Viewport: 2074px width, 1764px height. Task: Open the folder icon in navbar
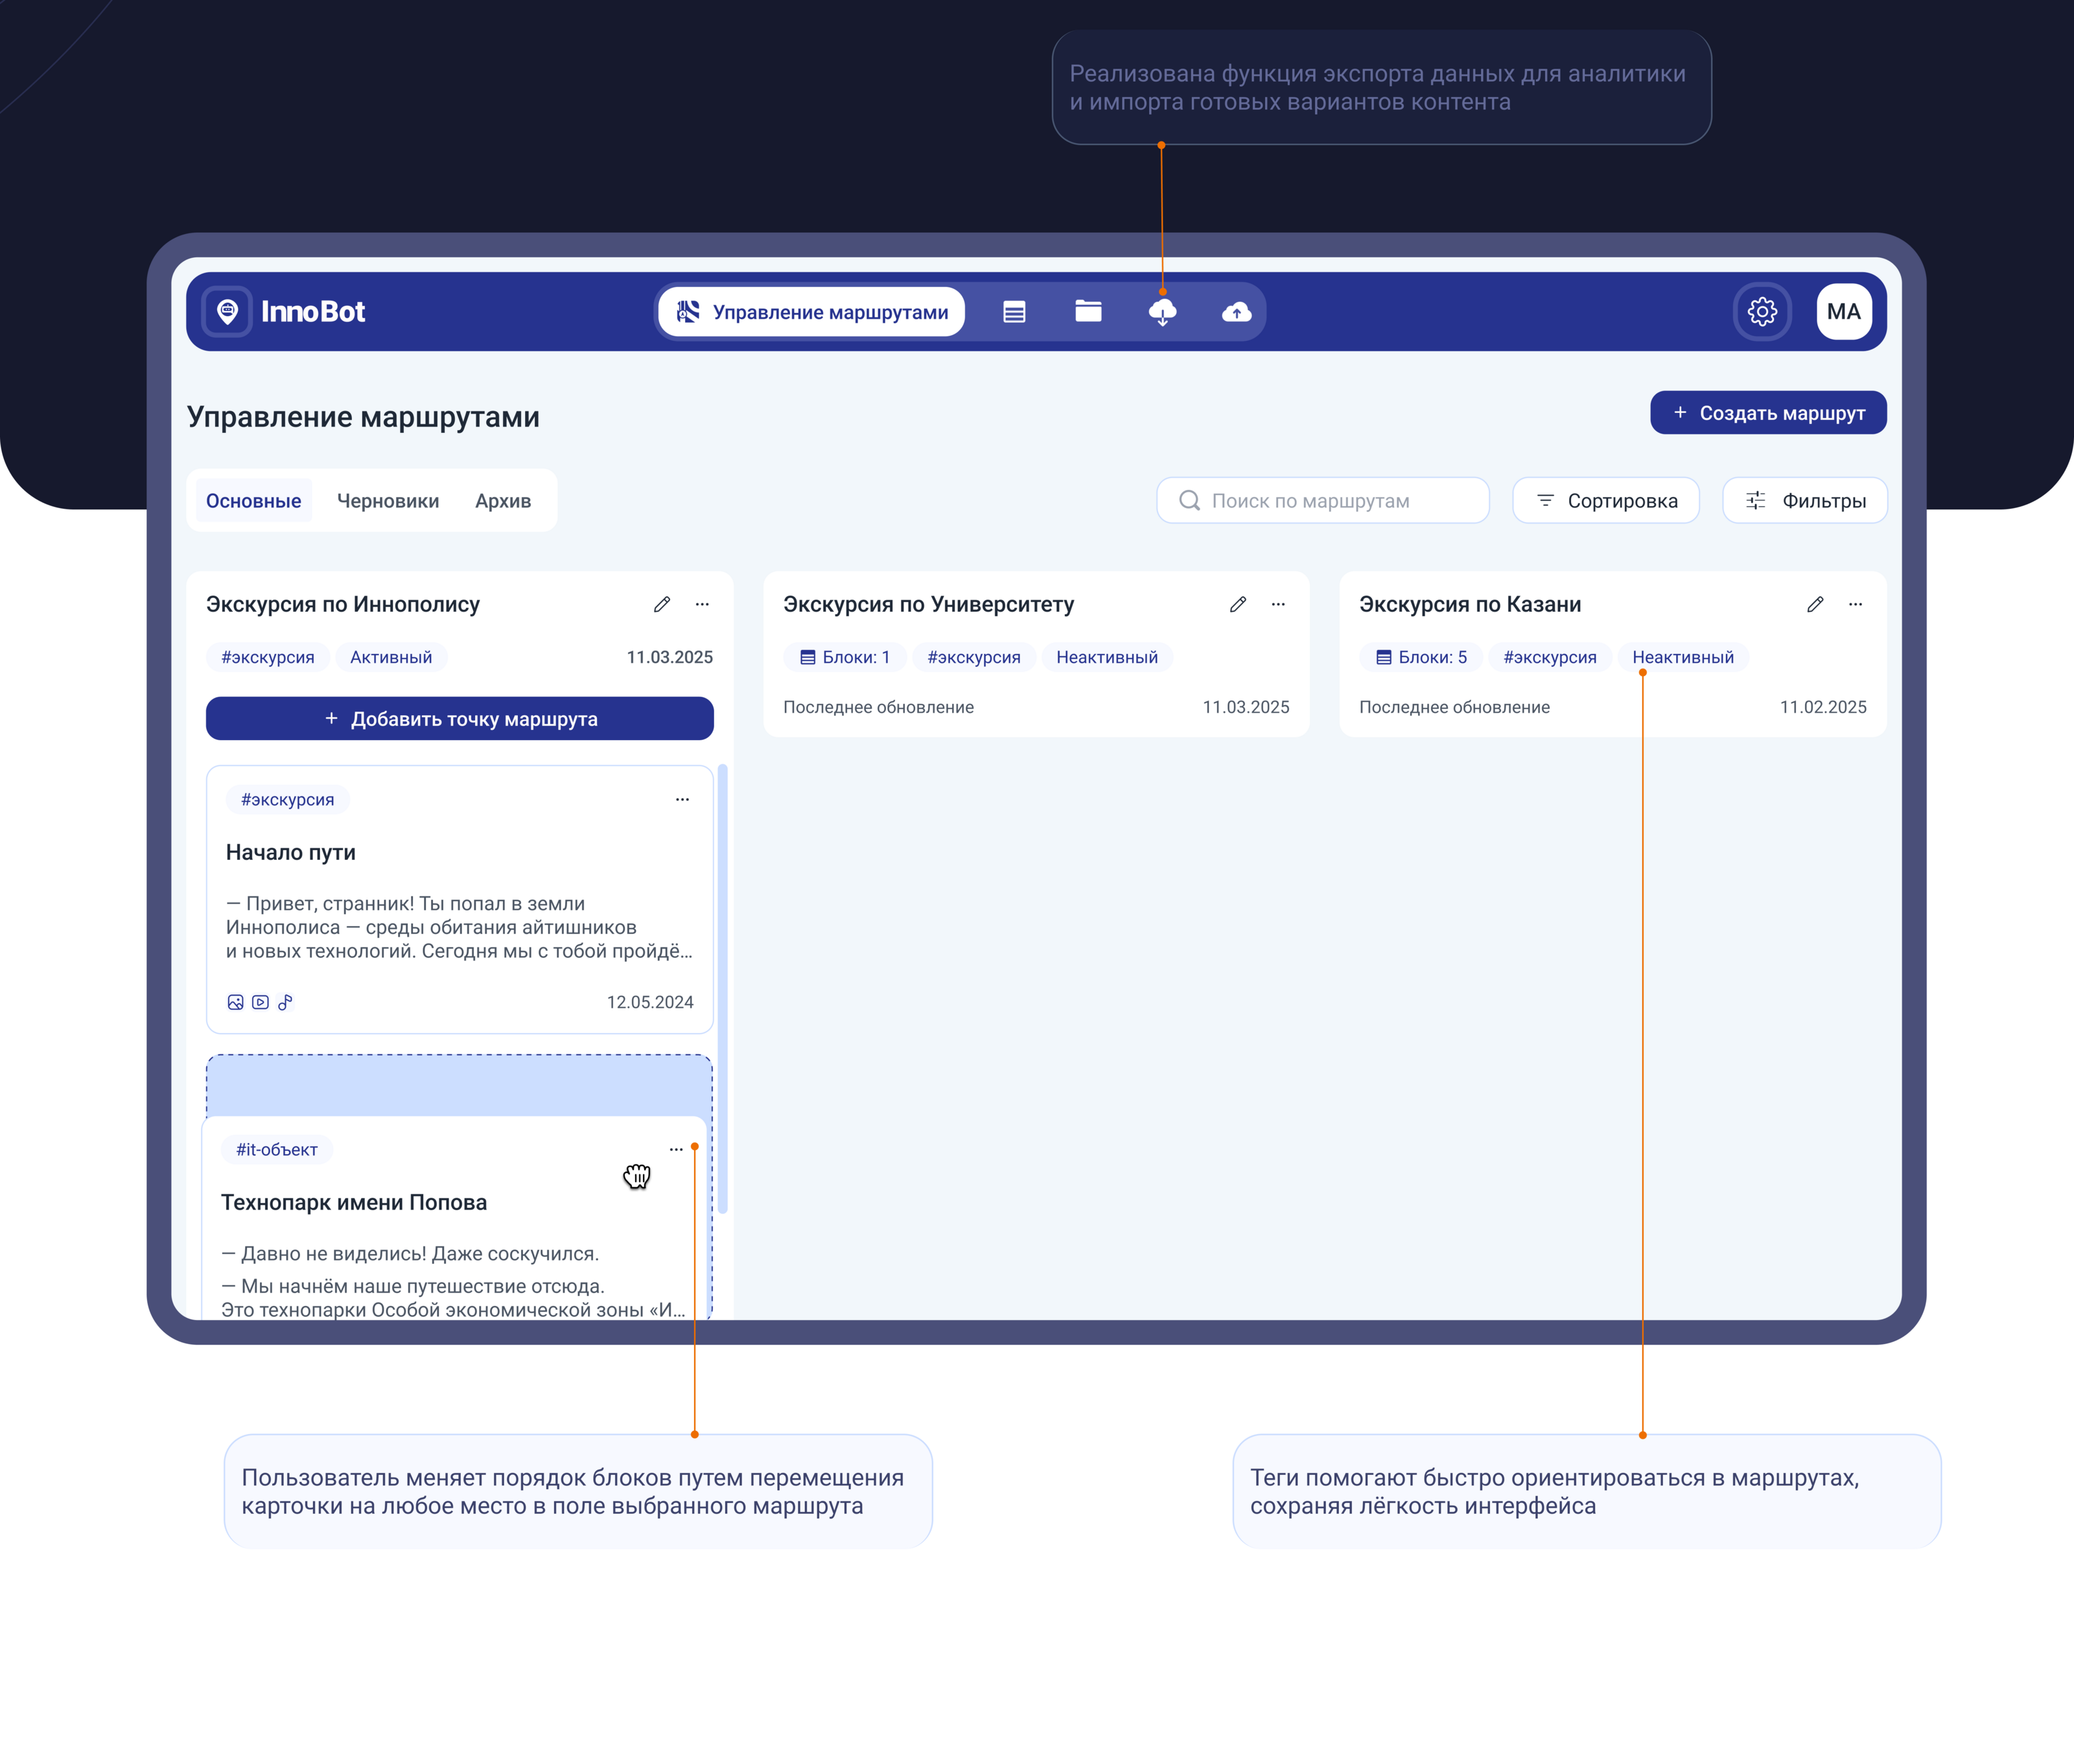pos(1088,312)
